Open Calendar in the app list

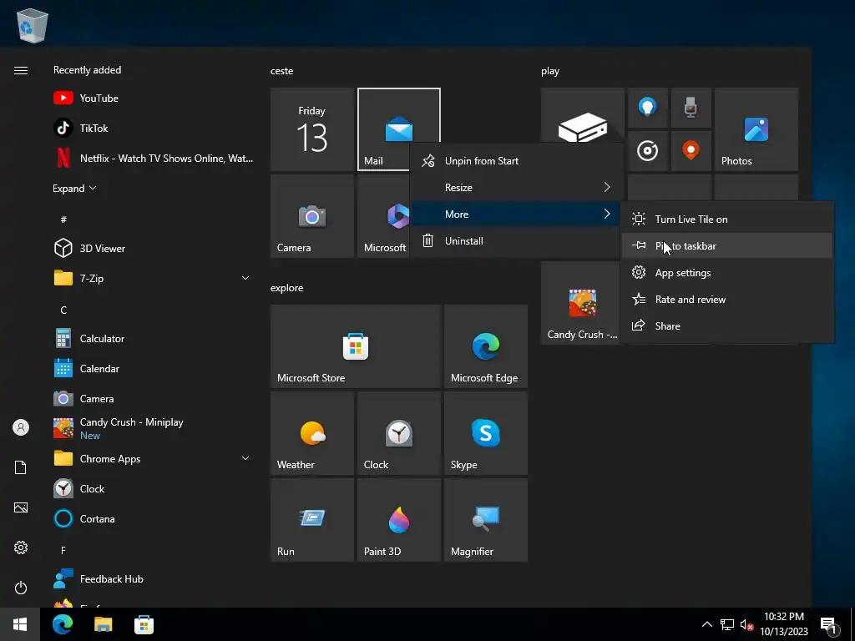pyautogui.click(x=153, y=368)
